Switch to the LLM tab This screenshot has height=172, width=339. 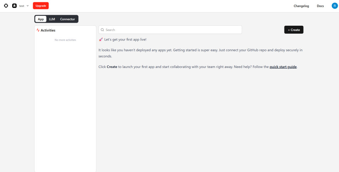[52, 19]
